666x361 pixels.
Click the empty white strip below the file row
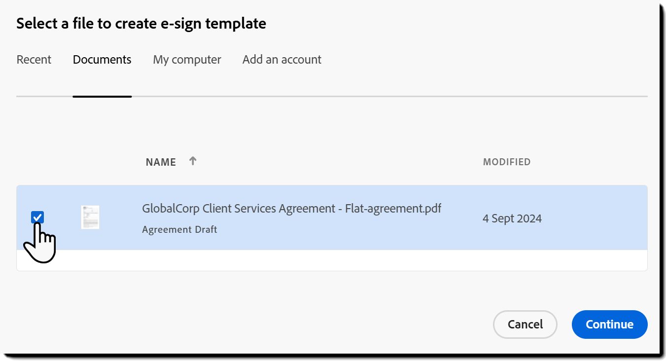coord(331,260)
